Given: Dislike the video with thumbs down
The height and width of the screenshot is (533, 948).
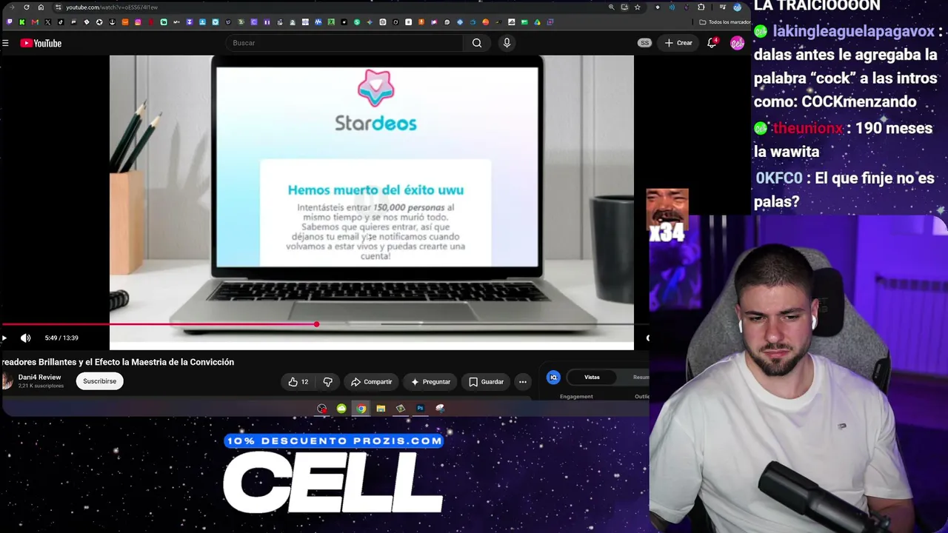Looking at the screenshot, I should tap(327, 382).
